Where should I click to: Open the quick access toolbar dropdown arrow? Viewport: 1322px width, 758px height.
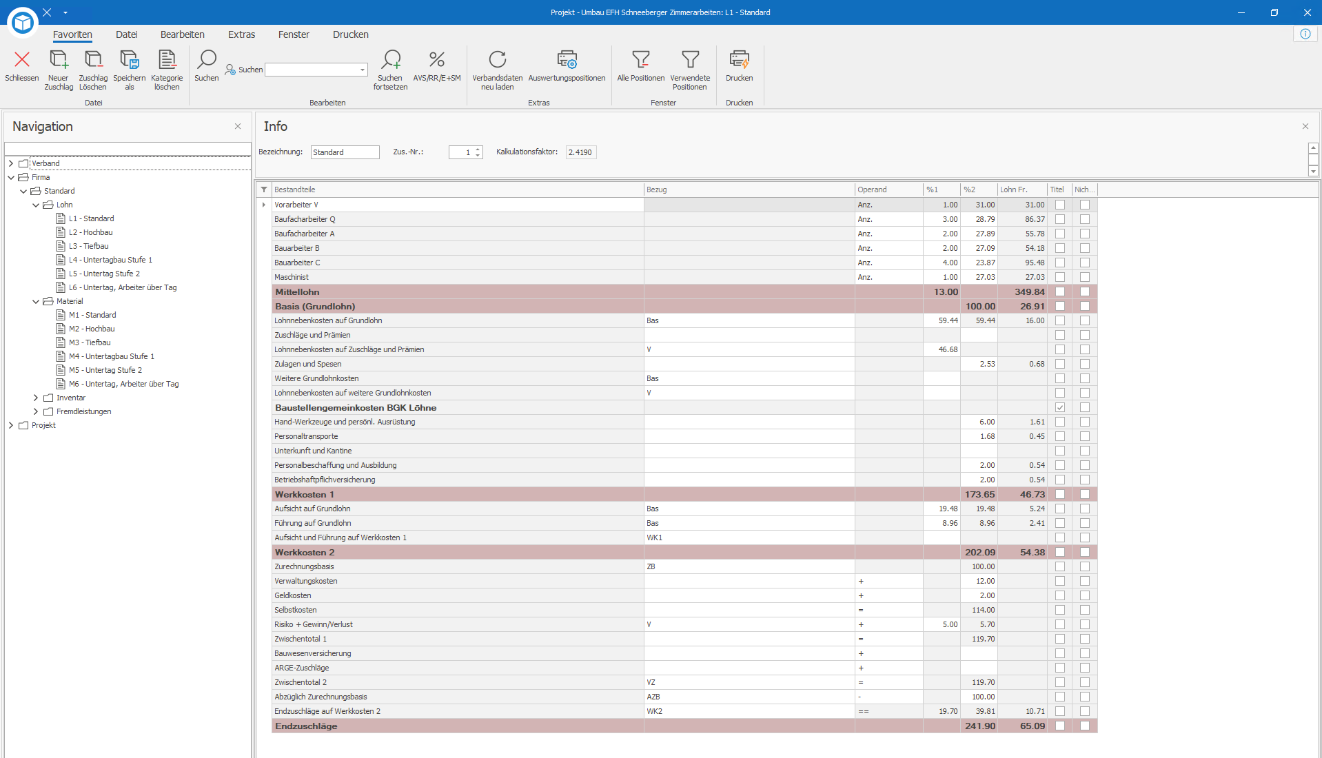[65, 12]
